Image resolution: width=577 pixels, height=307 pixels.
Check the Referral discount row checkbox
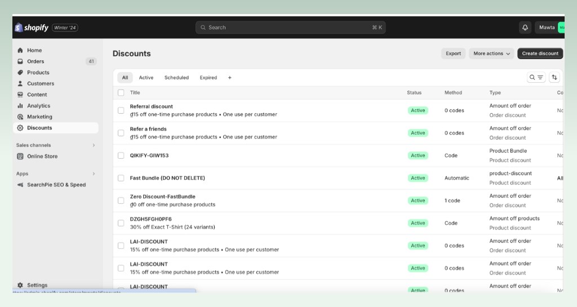pos(121,110)
